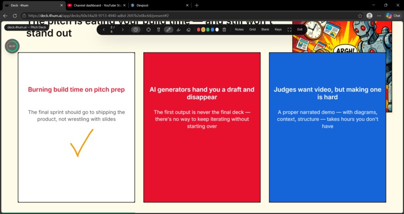Open the Copilot Chat button

point(393,15)
